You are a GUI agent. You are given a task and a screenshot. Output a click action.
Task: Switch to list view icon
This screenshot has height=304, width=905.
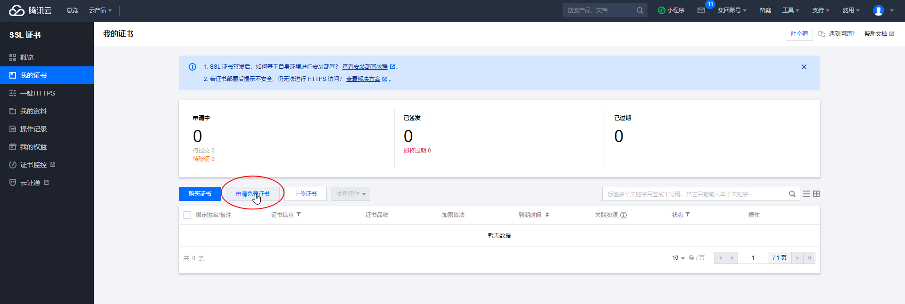[806, 194]
